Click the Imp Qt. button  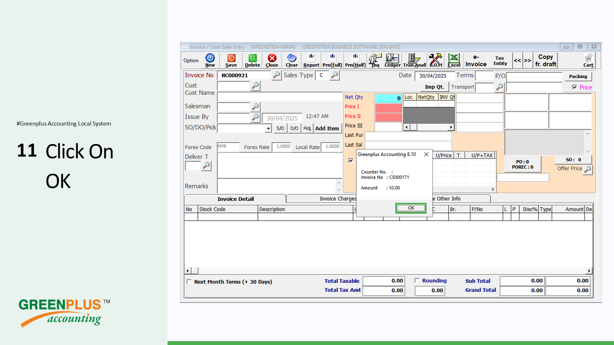click(434, 87)
